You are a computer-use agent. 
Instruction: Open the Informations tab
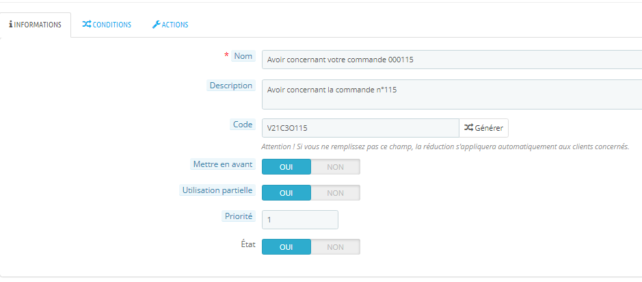click(36, 25)
